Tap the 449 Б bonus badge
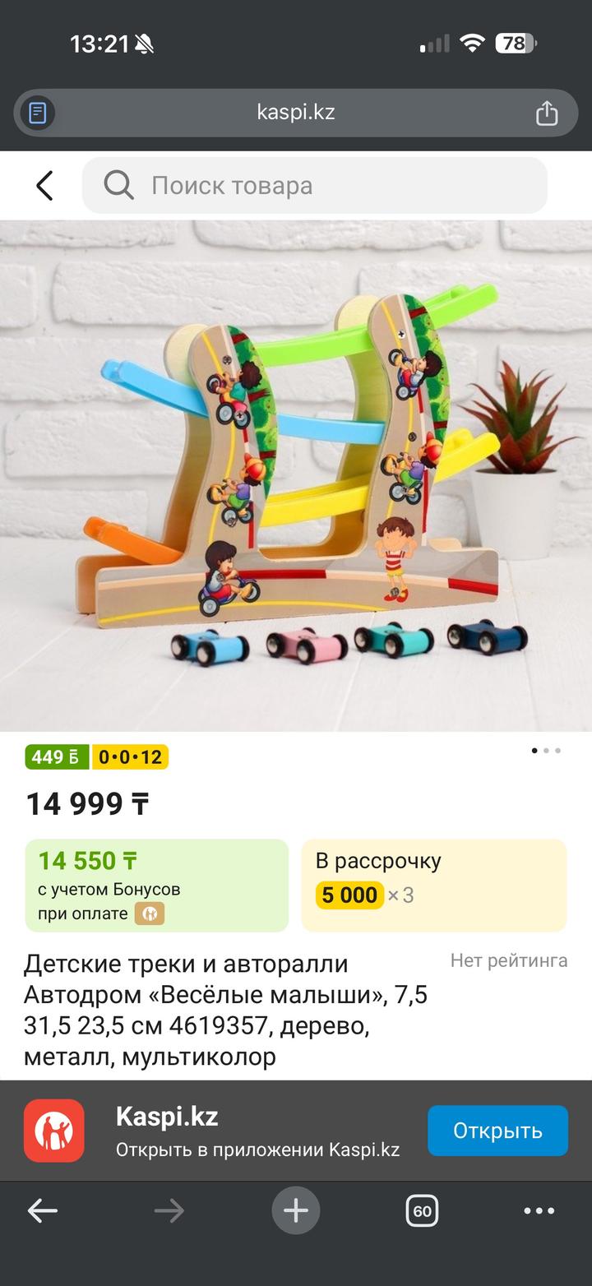 [x=57, y=756]
